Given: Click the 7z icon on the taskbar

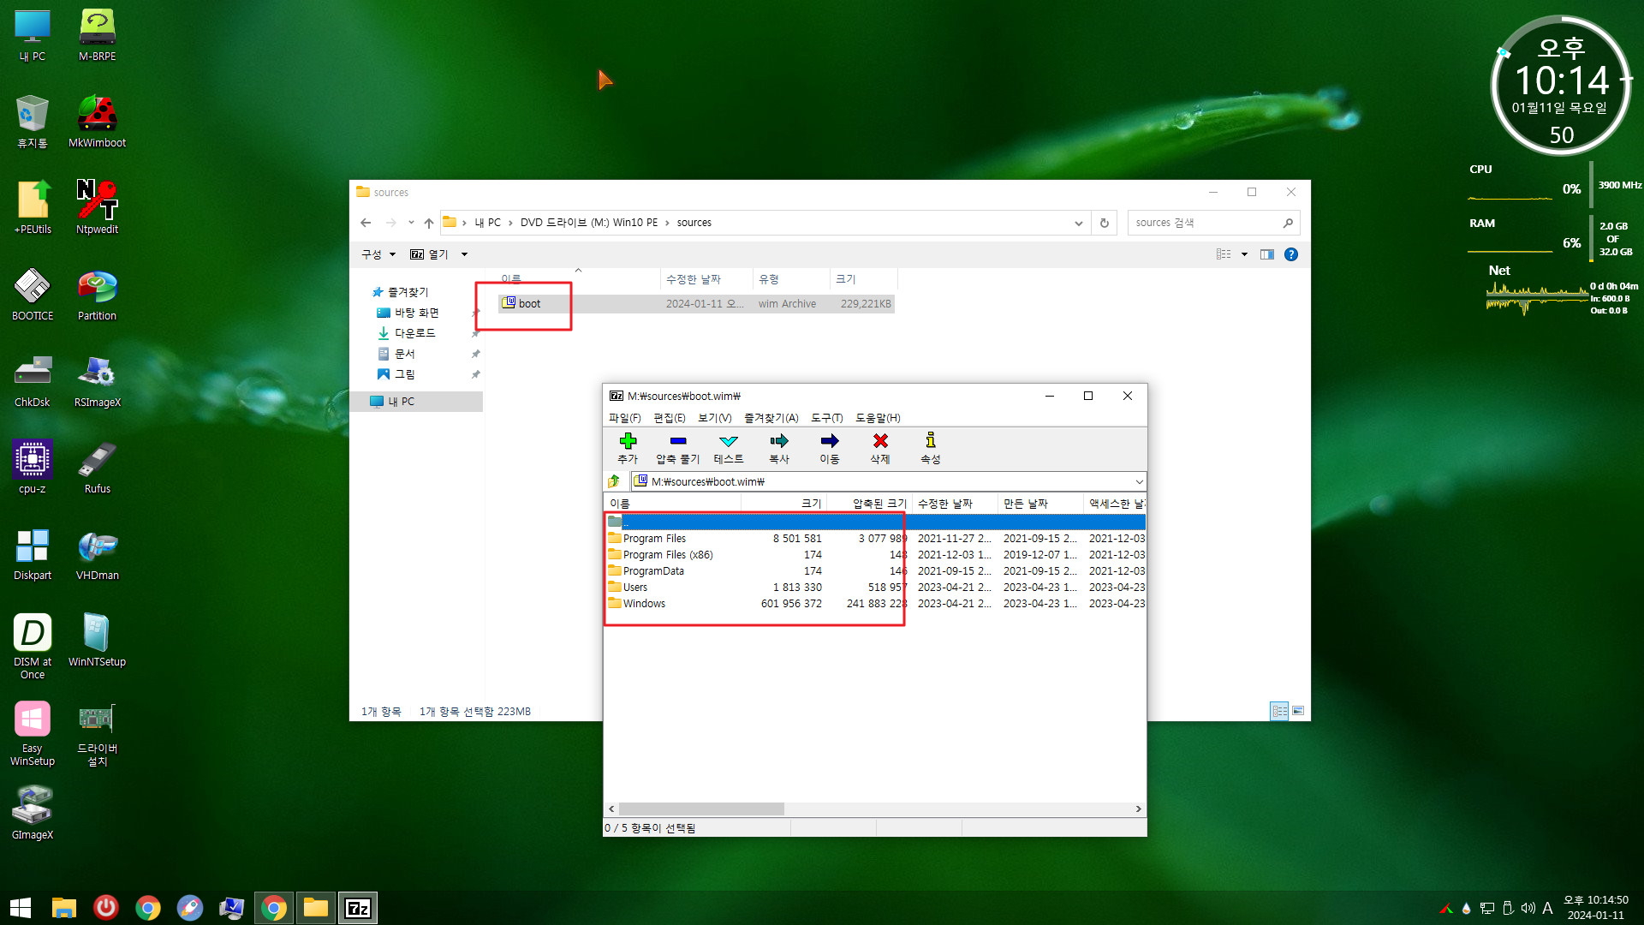Looking at the screenshot, I should (358, 908).
